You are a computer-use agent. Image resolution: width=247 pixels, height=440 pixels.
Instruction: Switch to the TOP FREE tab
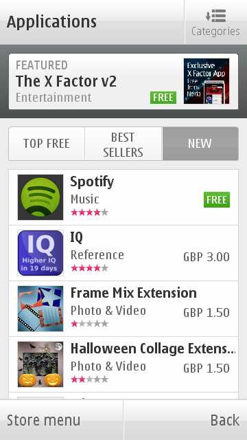click(47, 144)
